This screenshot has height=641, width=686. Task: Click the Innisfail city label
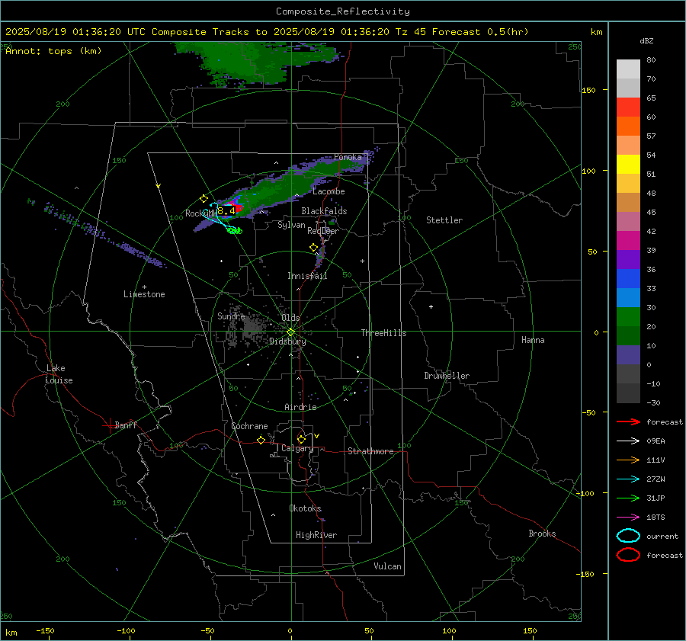tap(307, 276)
